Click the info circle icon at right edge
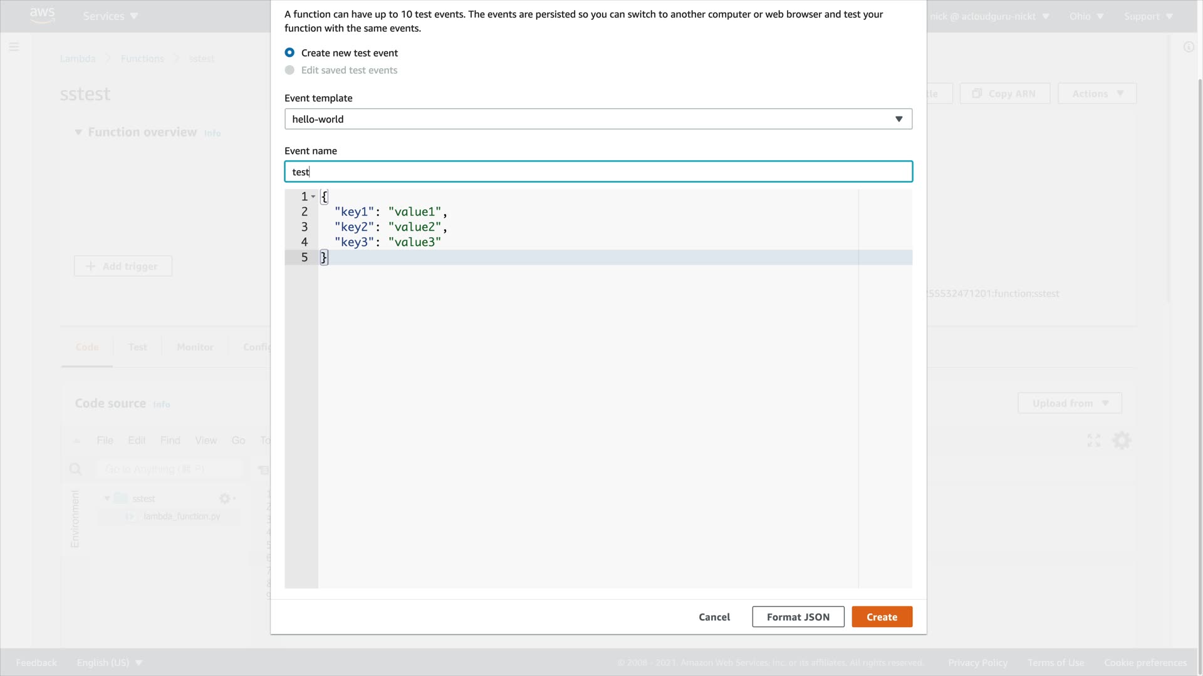This screenshot has width=1203, height=676. (x=1189, y=47)
